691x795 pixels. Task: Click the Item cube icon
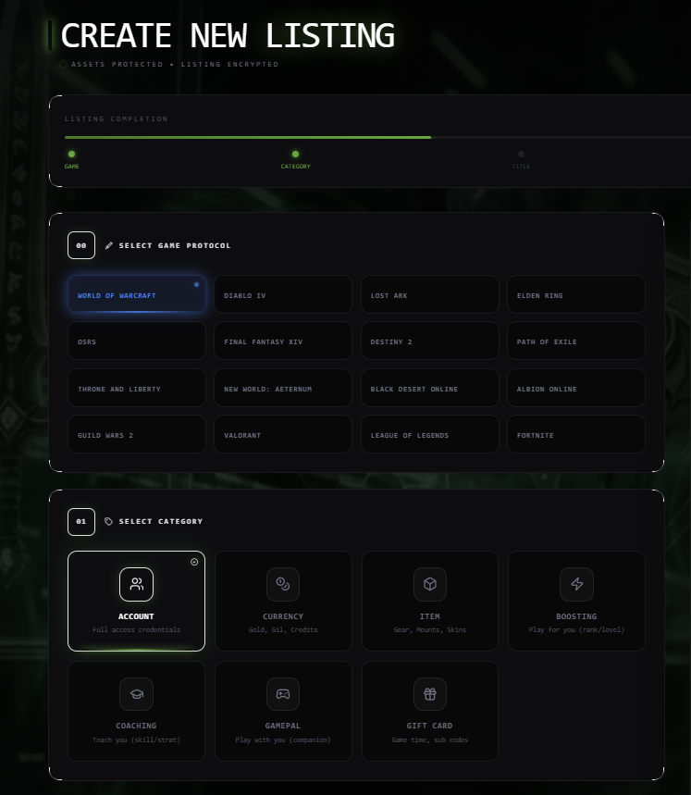(x=429, y=584)
